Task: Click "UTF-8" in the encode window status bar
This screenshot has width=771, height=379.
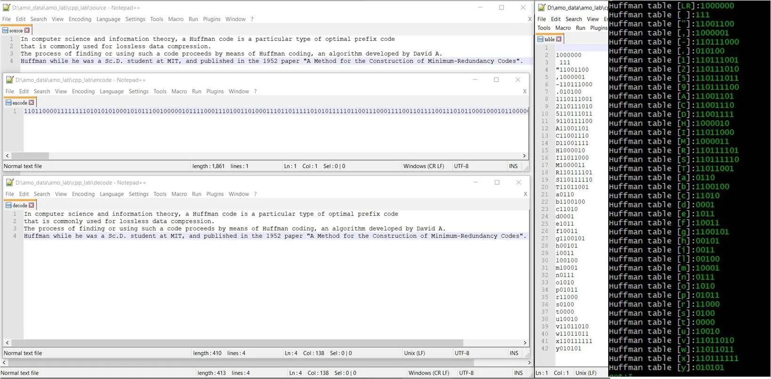Action: (461, 166)
